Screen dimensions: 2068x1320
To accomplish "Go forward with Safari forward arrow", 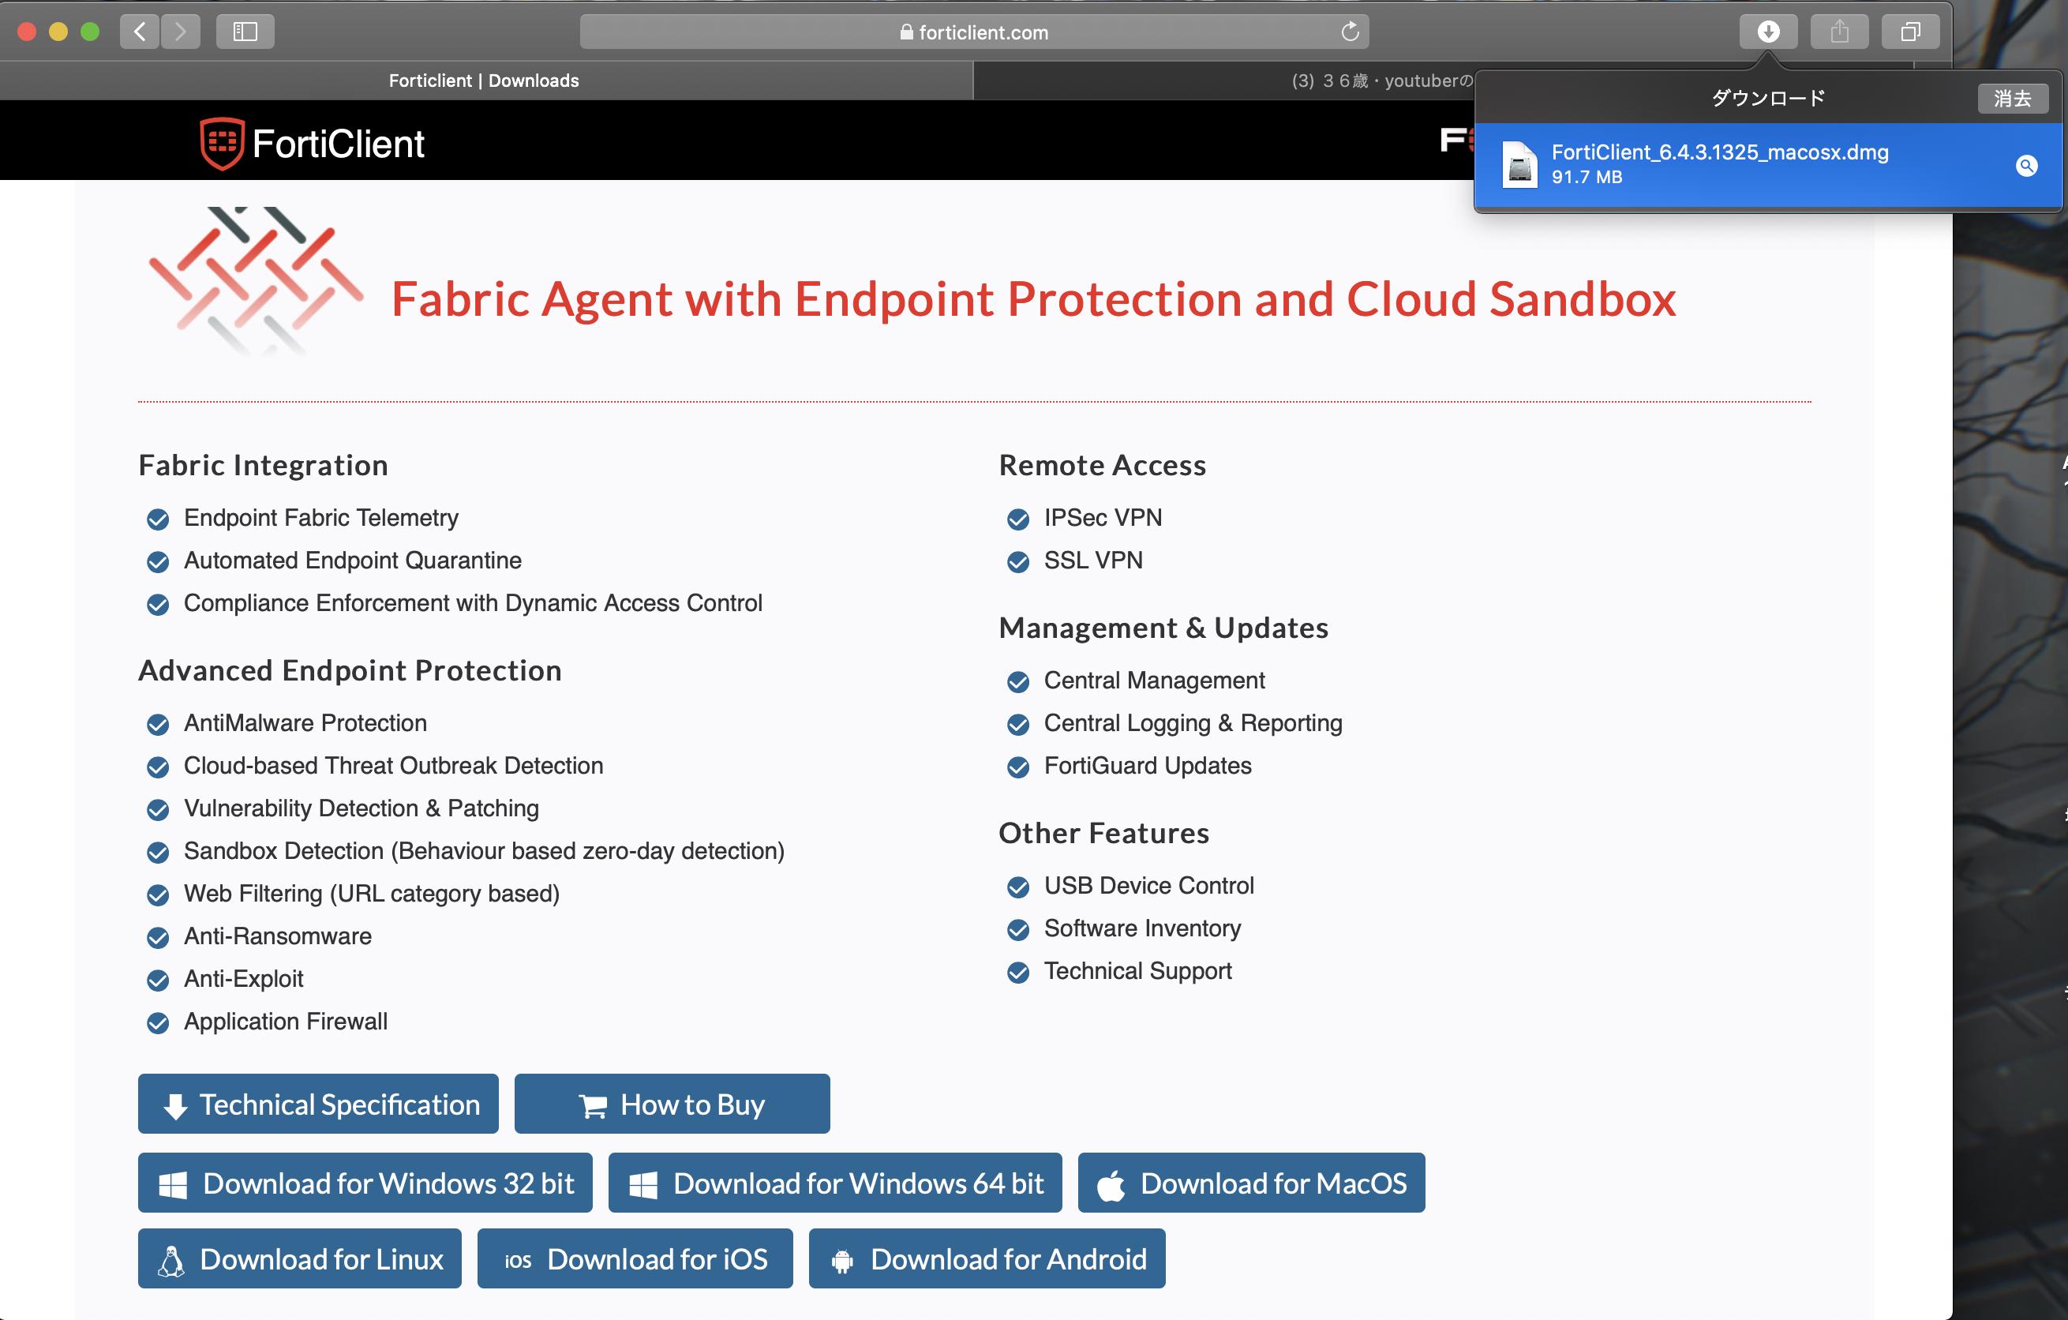I will 180,32.
